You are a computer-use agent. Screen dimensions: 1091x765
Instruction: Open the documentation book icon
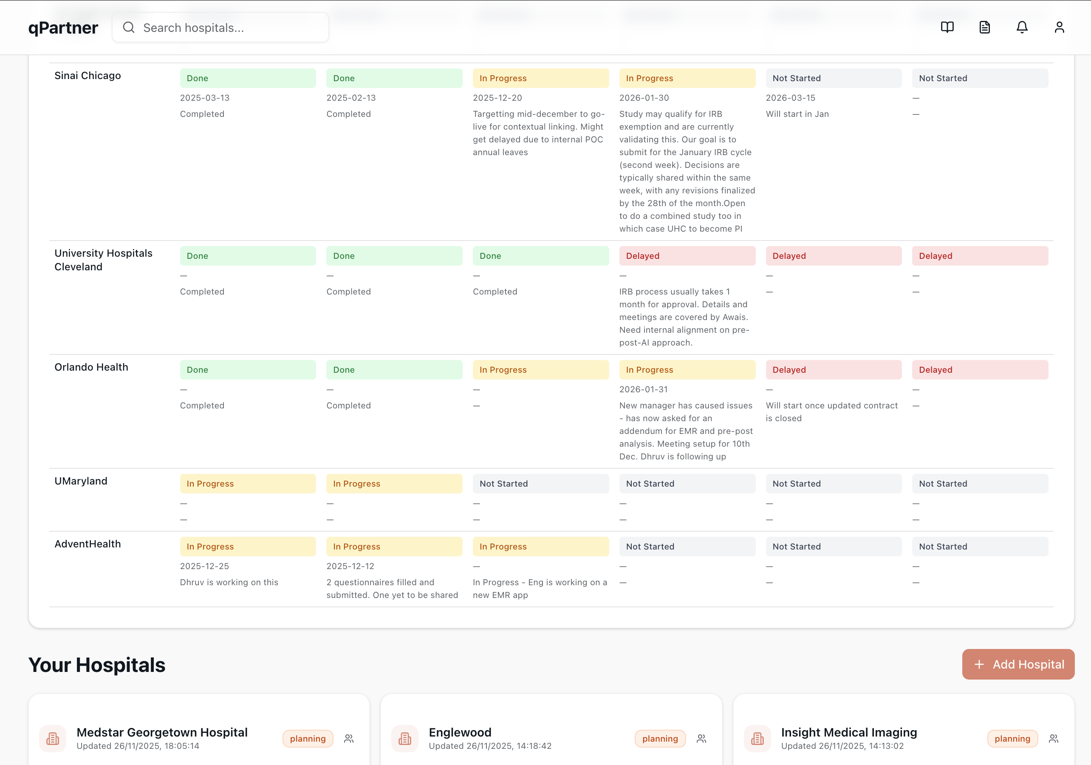(946, 27)
